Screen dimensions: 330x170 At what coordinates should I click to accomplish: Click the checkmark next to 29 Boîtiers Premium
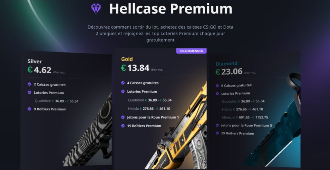click(217, 133)
